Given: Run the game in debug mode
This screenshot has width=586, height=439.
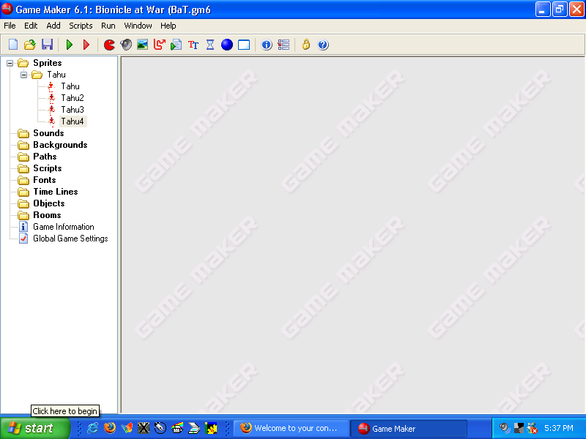Looking at the screenshot, I should click(x=86, y=45).
